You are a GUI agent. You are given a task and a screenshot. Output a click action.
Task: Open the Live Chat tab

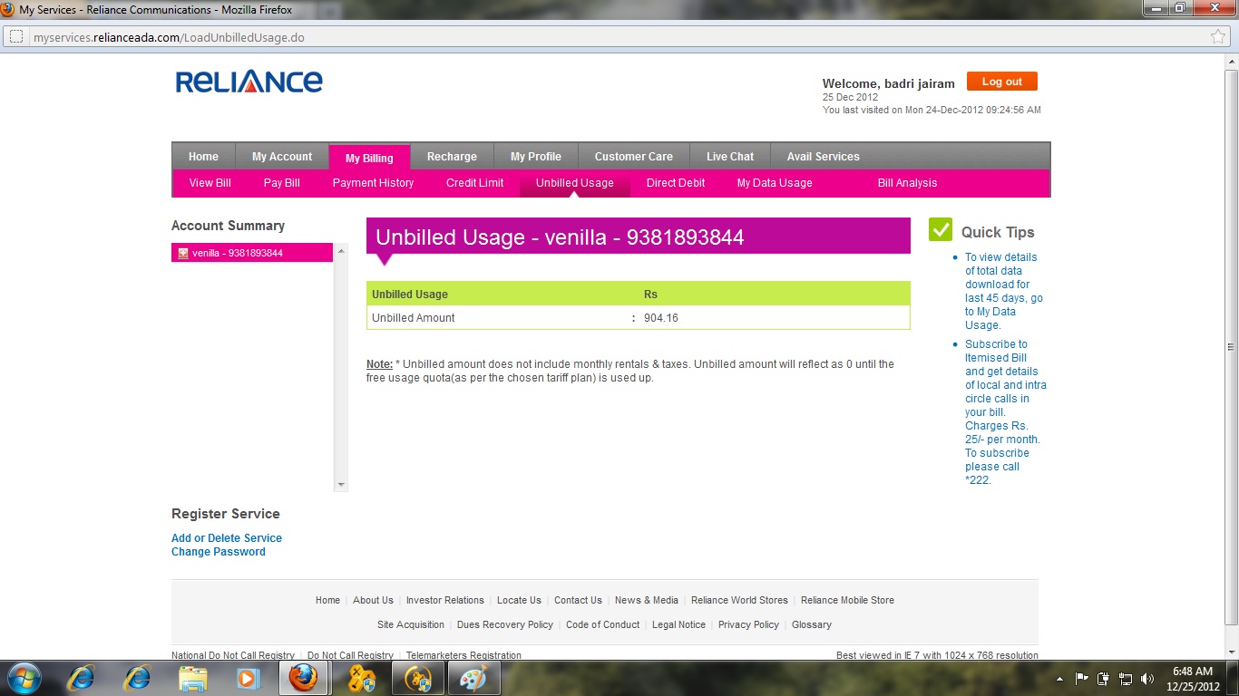click(x=730, y=157)
